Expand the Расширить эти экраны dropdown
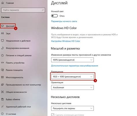This screenshot has height=116, width=137. coord(72,108)
